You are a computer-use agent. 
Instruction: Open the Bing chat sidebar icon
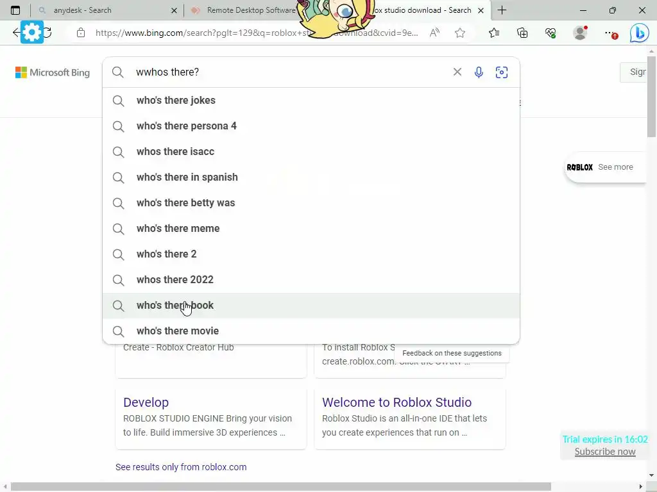click(640, 33)
